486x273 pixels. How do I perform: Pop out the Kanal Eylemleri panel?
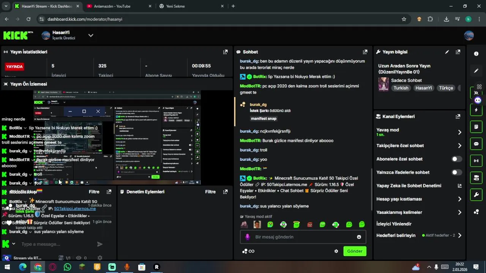tap(458, 116)
